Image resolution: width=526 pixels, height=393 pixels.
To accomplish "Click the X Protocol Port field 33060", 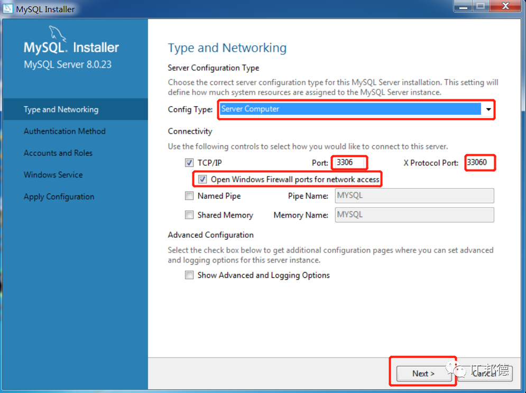I will click(480, 163).
